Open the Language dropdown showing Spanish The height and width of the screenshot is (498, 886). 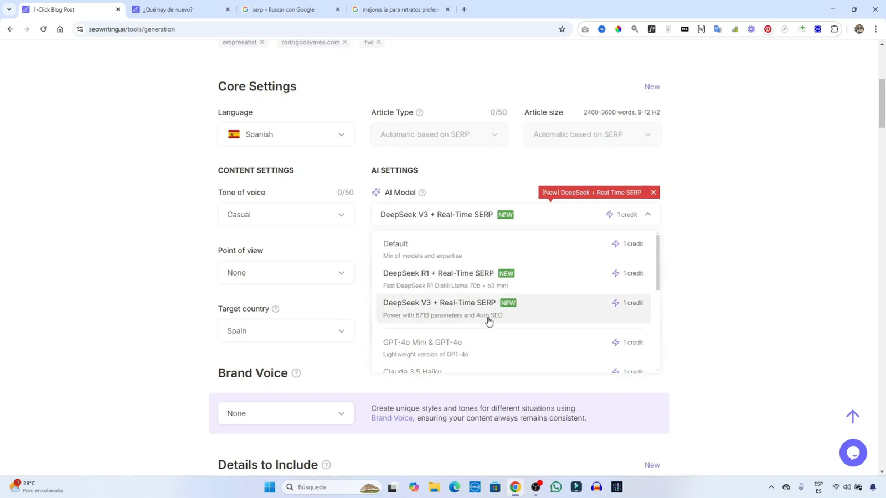285,134
